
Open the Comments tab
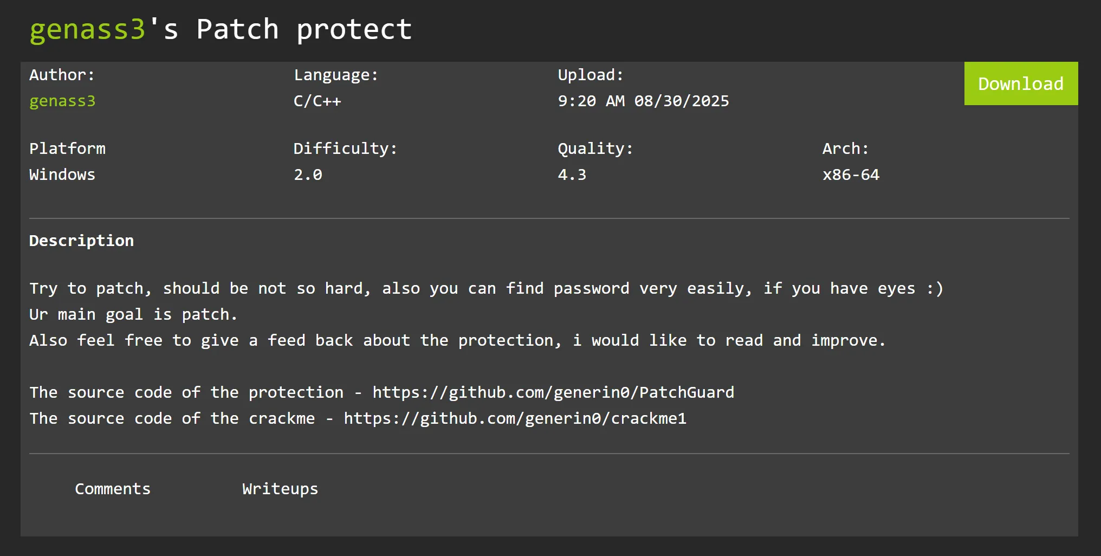coord(113,489)
